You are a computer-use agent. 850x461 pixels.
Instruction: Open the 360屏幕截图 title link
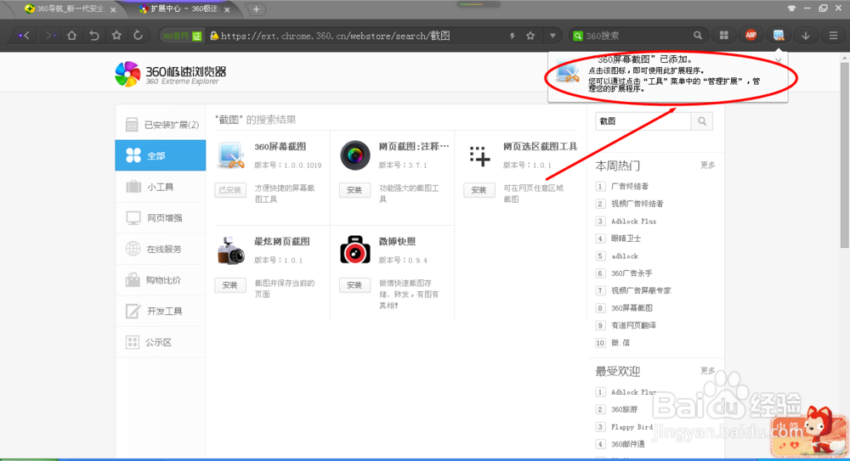click(280, 146)
